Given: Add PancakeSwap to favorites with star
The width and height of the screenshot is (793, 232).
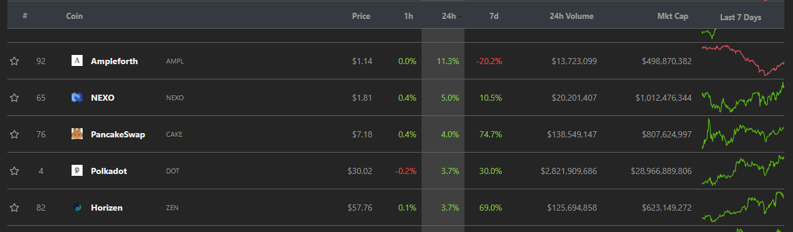Looking at the screenshot, I should pos(15,134).
